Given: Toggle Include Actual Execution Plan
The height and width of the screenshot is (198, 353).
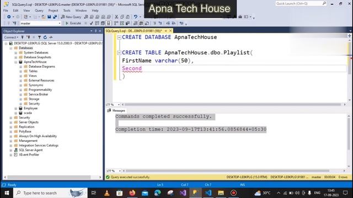Looking at the screenshot, I should coord(116,23).
